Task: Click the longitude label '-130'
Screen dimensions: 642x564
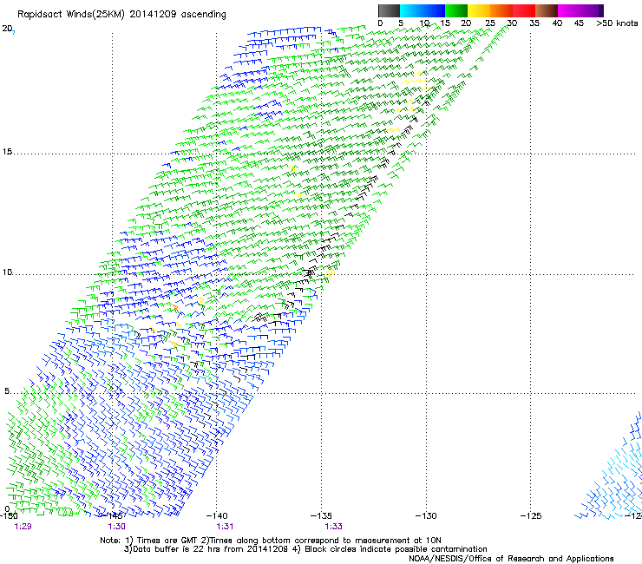Action: click(426, 515)
